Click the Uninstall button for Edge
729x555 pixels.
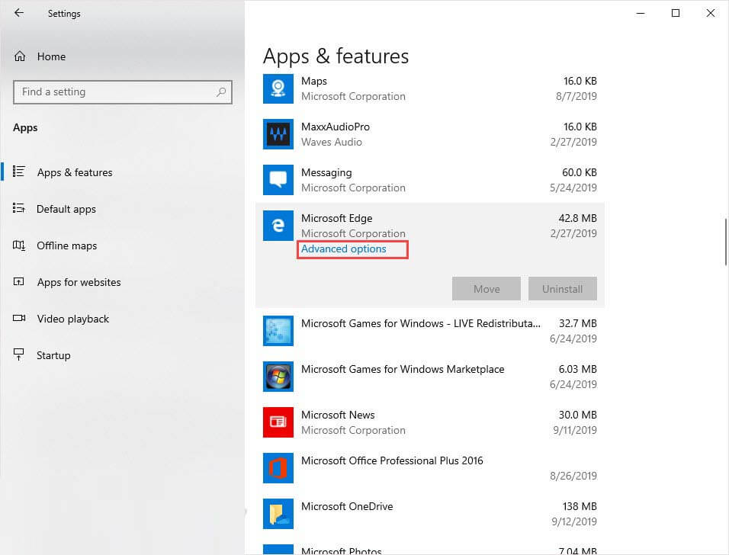click(x=563, y=288)
